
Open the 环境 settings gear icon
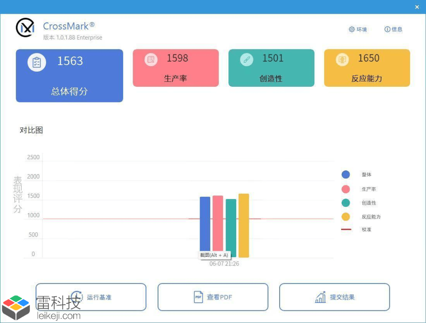[x=352, y=29]
